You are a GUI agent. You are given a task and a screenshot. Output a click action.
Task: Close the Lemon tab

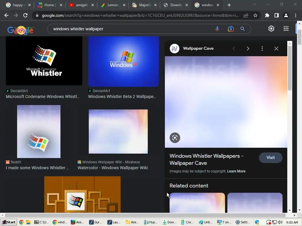pos(124,5)
